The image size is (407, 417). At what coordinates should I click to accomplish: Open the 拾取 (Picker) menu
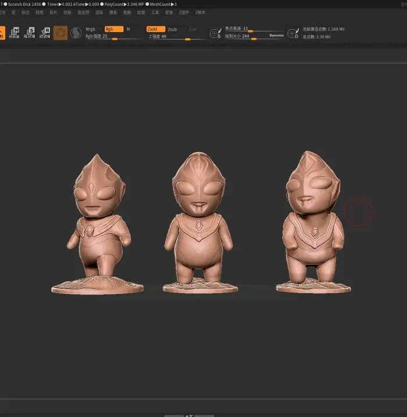(x=67, y=12)
